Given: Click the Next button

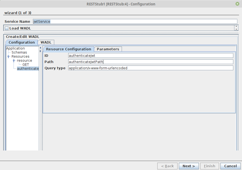Looking at the screenshot, I should (x=188, y=166).
